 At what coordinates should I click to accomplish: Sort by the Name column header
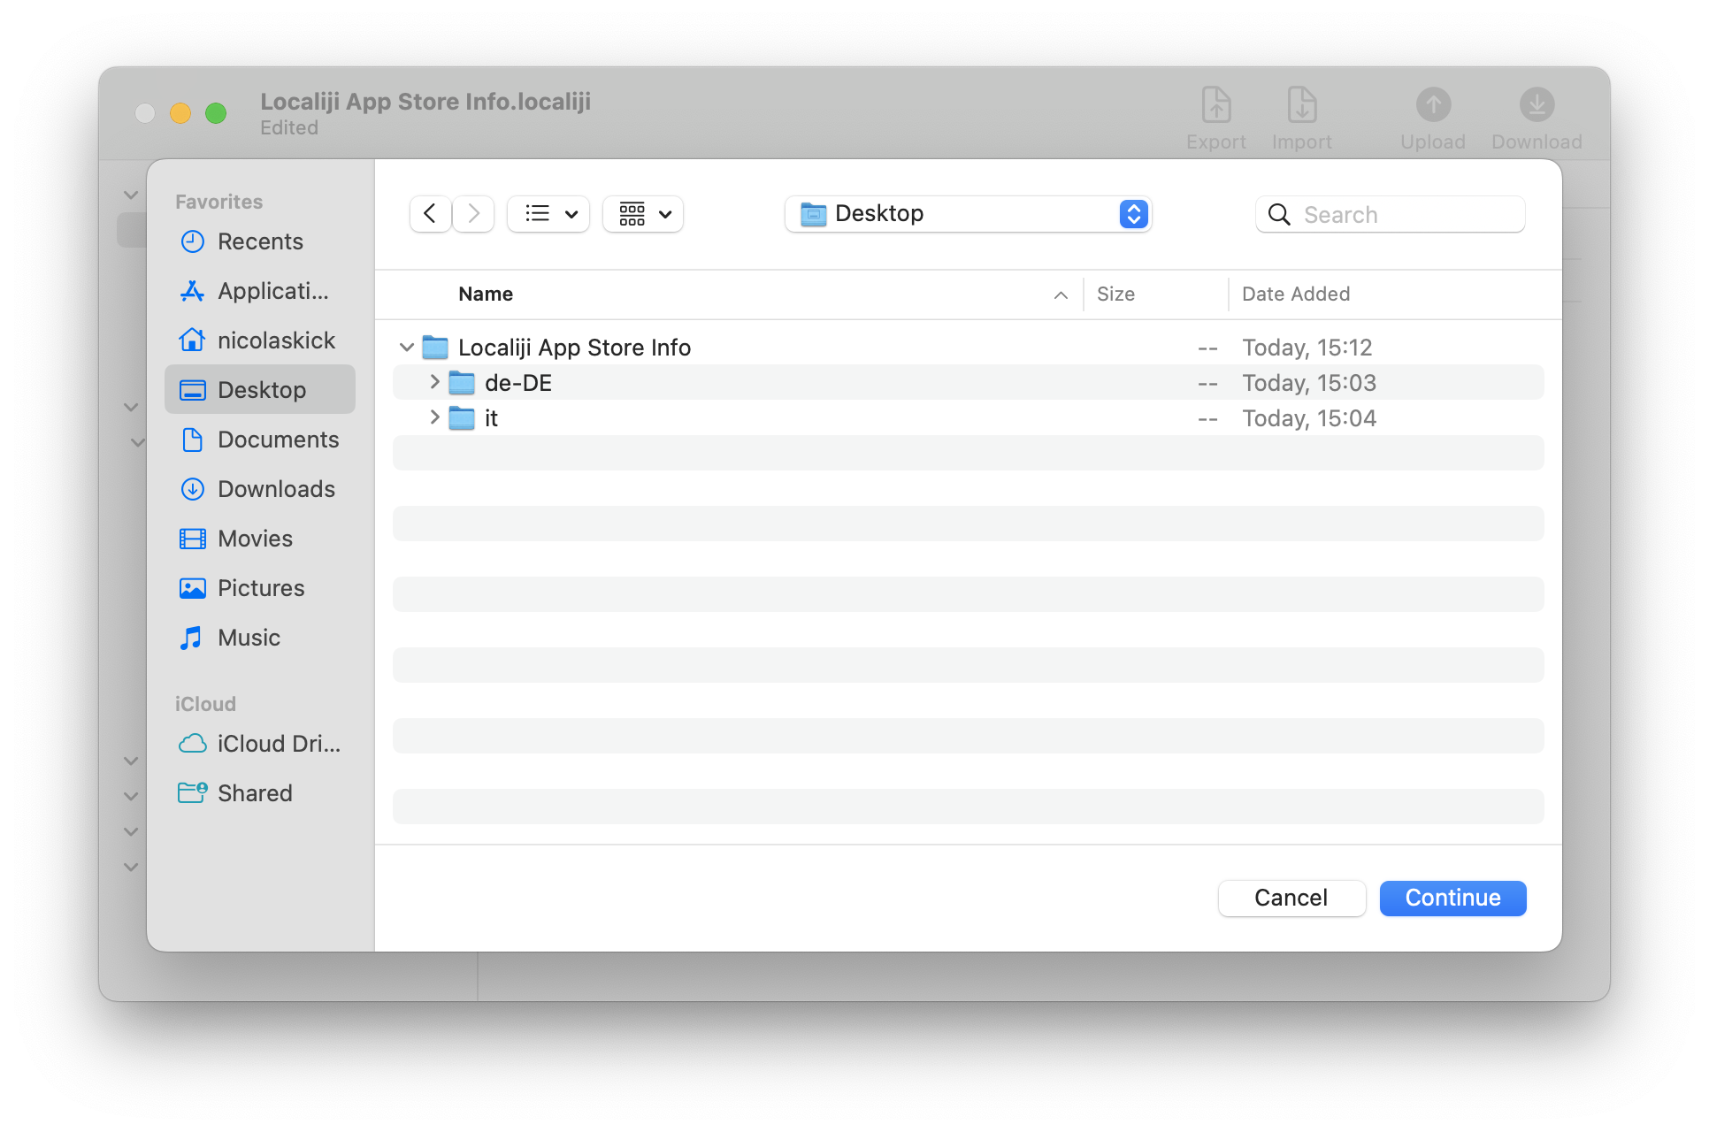coord(486,294)
